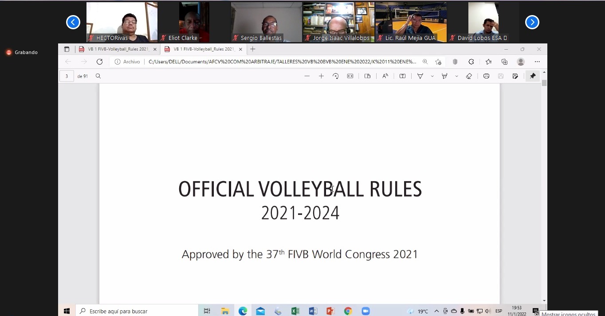
Task: Open the shield tracking prevention icon
Action: pos(455,62)
